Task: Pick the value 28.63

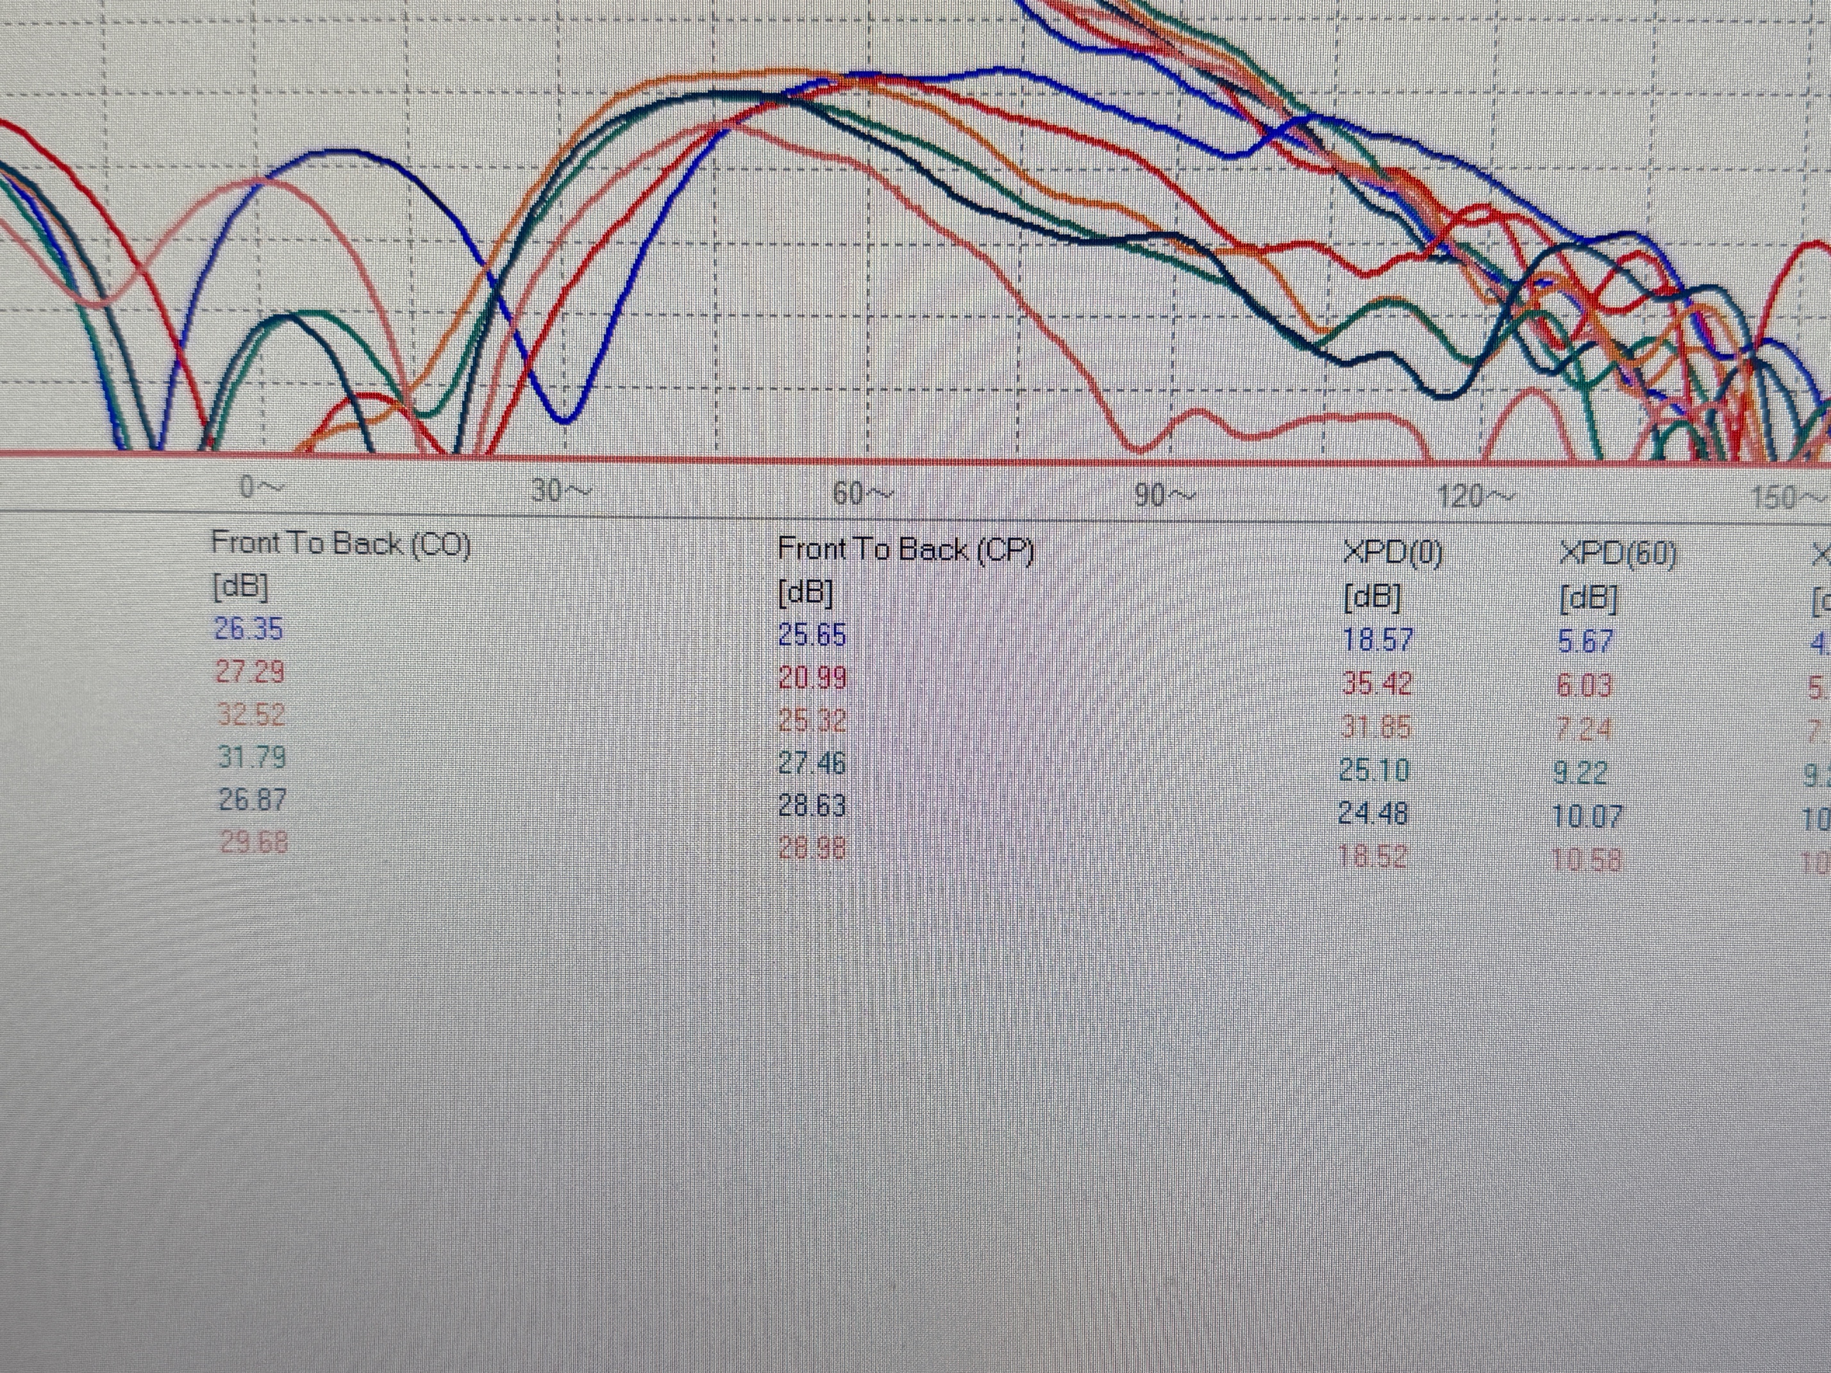Action: tap(812, 805)
